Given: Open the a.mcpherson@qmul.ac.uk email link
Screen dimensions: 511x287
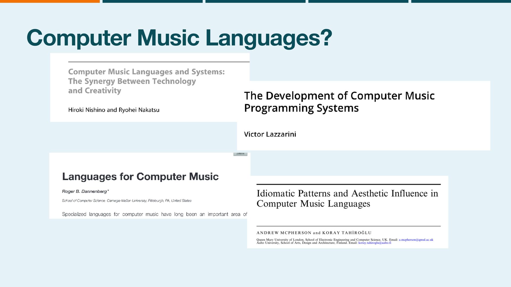Looking at the screenshot, I should tap(416, 240).
